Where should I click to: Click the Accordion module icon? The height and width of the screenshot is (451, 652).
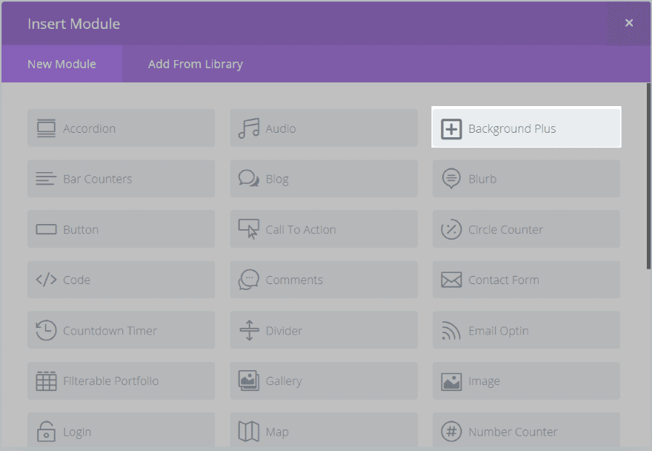(x=46, y=128)
